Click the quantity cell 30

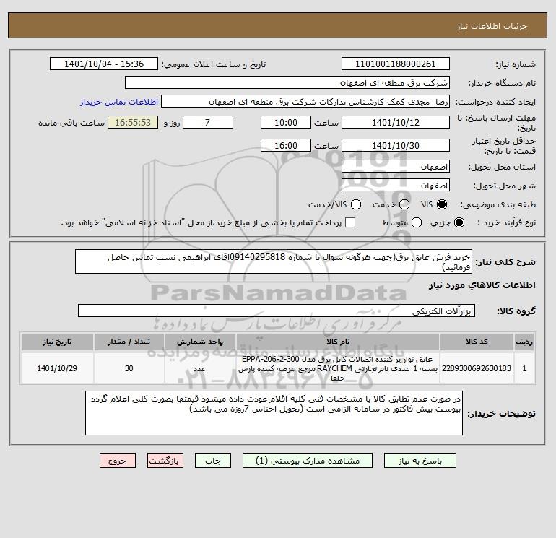[129, 368]
